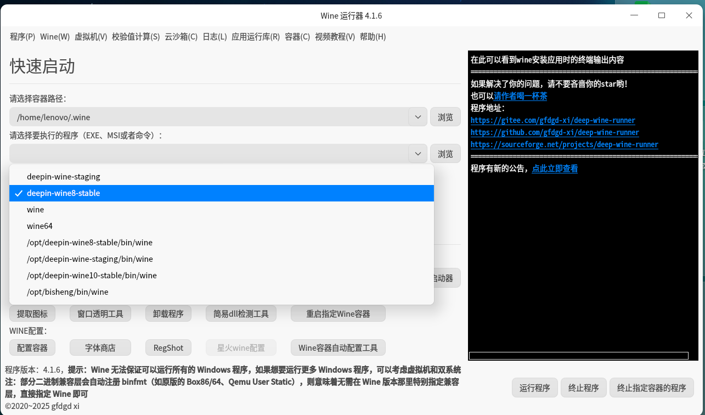Click the 终止程序 button
The image size is (705, 415).
[584, 388]
